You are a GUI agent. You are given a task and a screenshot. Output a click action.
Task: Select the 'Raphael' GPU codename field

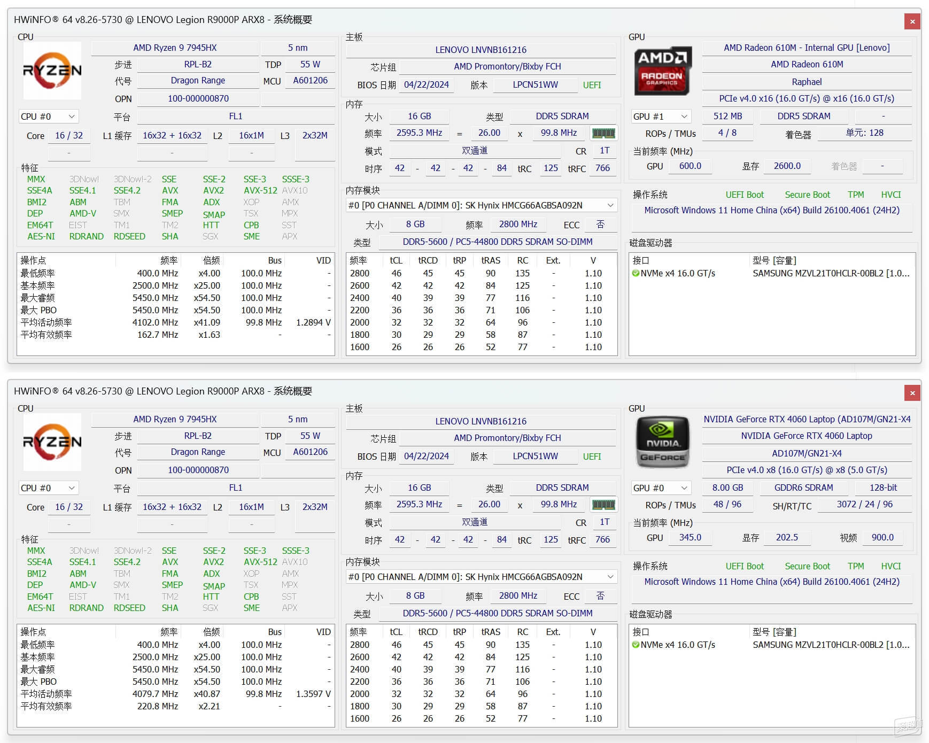point(807,82)
